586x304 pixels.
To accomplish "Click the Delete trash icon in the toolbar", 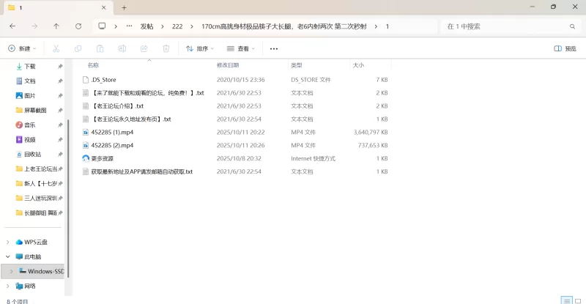I will tap(166, 48).
